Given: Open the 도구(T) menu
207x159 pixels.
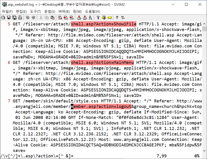Looking at the screenshot, I should pyautogui.click(x=36, y=12).
